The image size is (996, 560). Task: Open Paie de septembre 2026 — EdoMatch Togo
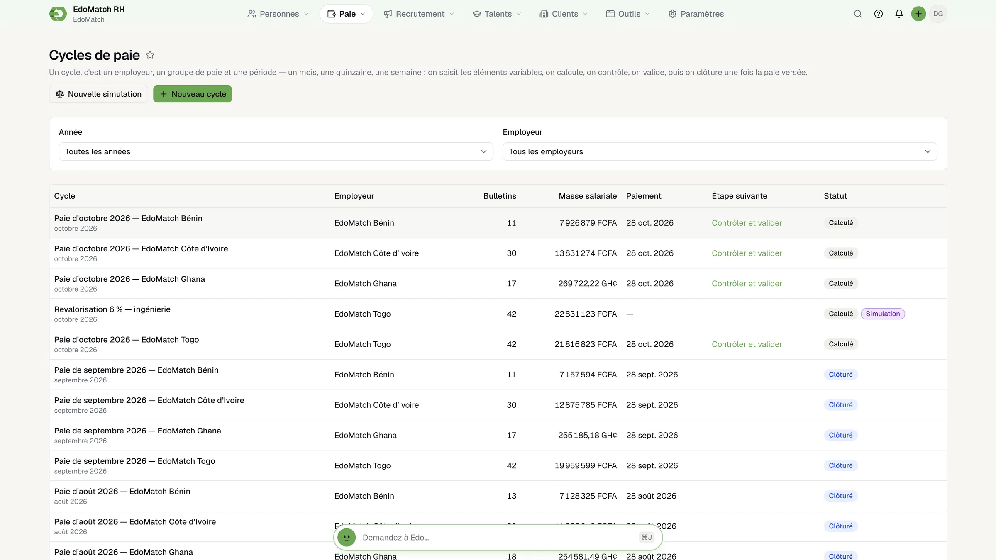click(x=134, y=461)
